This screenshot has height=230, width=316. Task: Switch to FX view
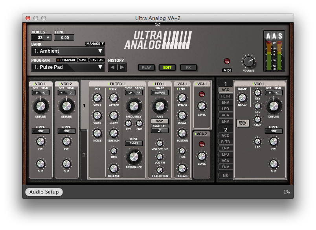click(188, 68)
